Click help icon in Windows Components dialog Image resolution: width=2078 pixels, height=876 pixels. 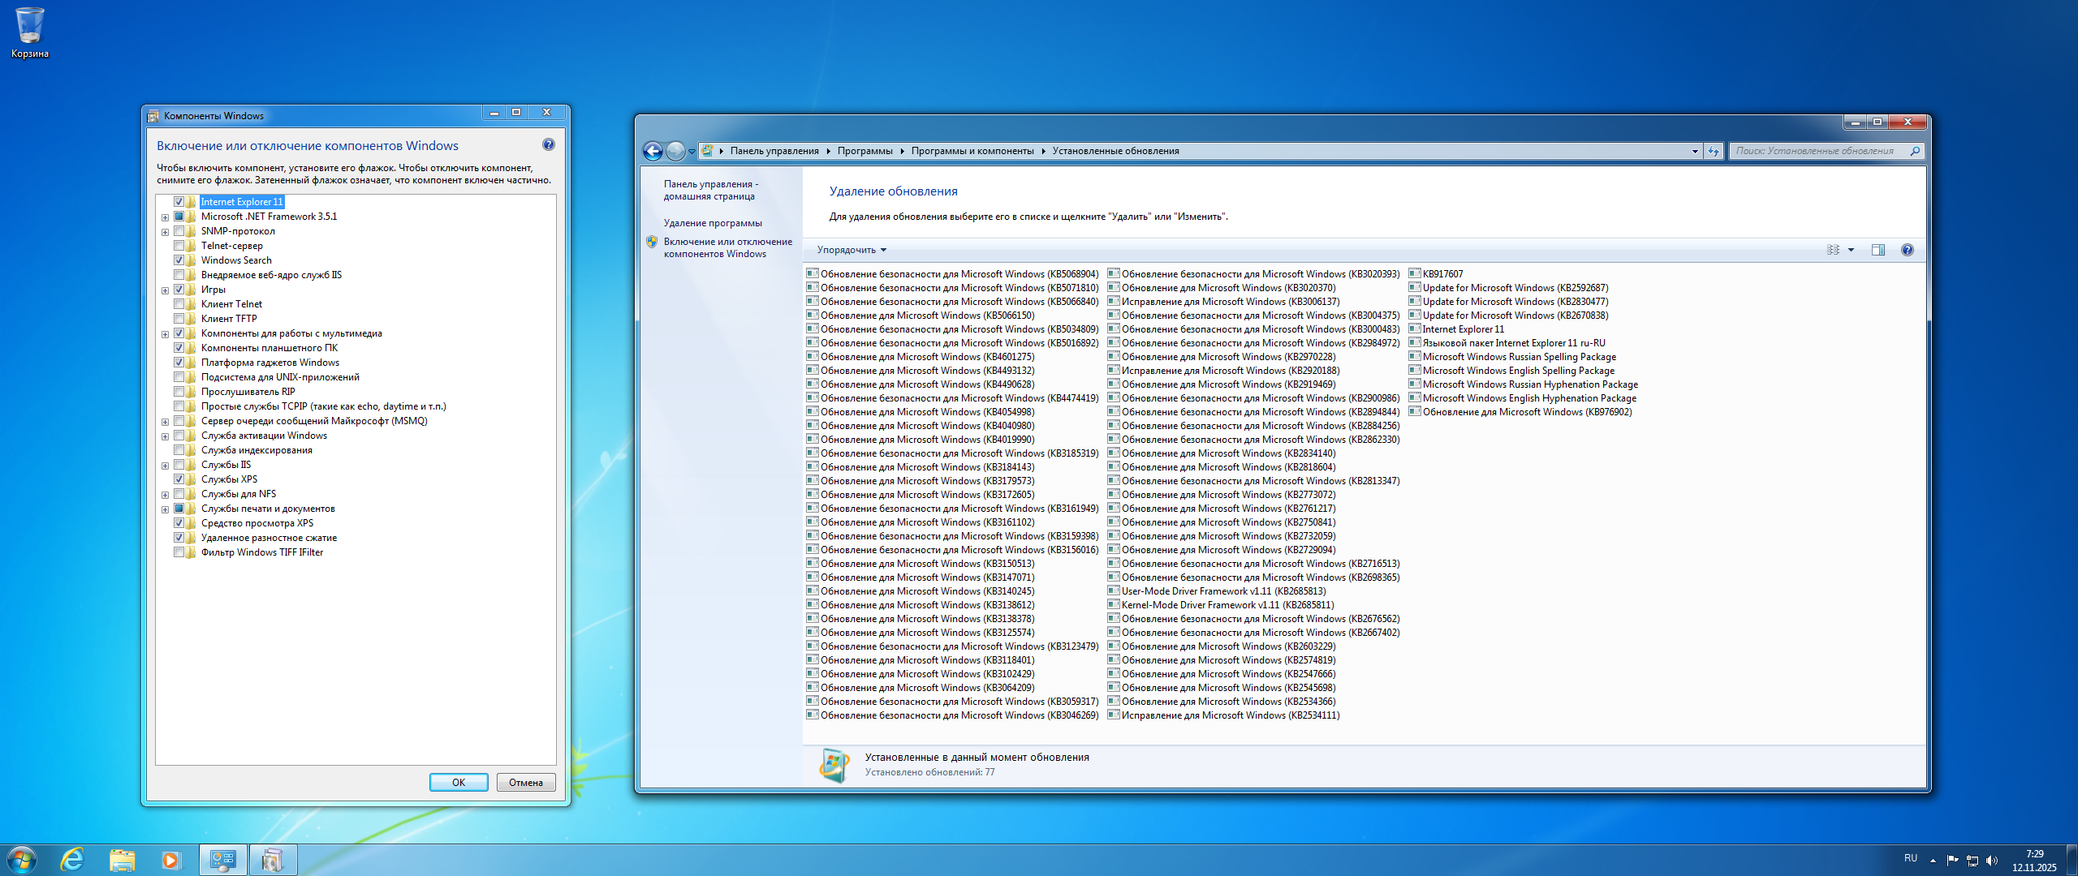[548, 145]
